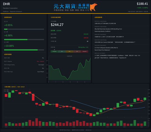The width and height of the screenshot is (151, 132).
Task: Click the progress bar under +6.98%
Action: (x=24, y=39)
